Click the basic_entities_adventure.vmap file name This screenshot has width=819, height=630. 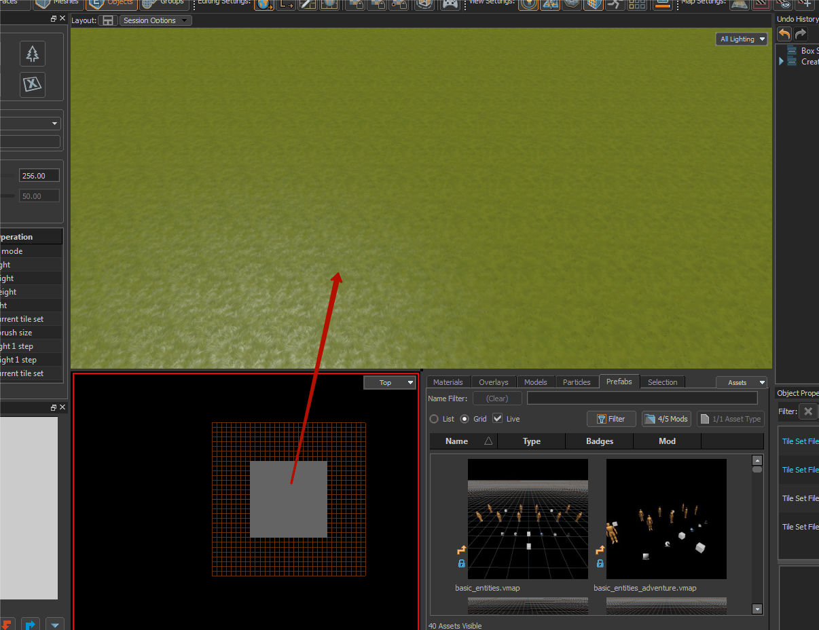coord(645,588)
